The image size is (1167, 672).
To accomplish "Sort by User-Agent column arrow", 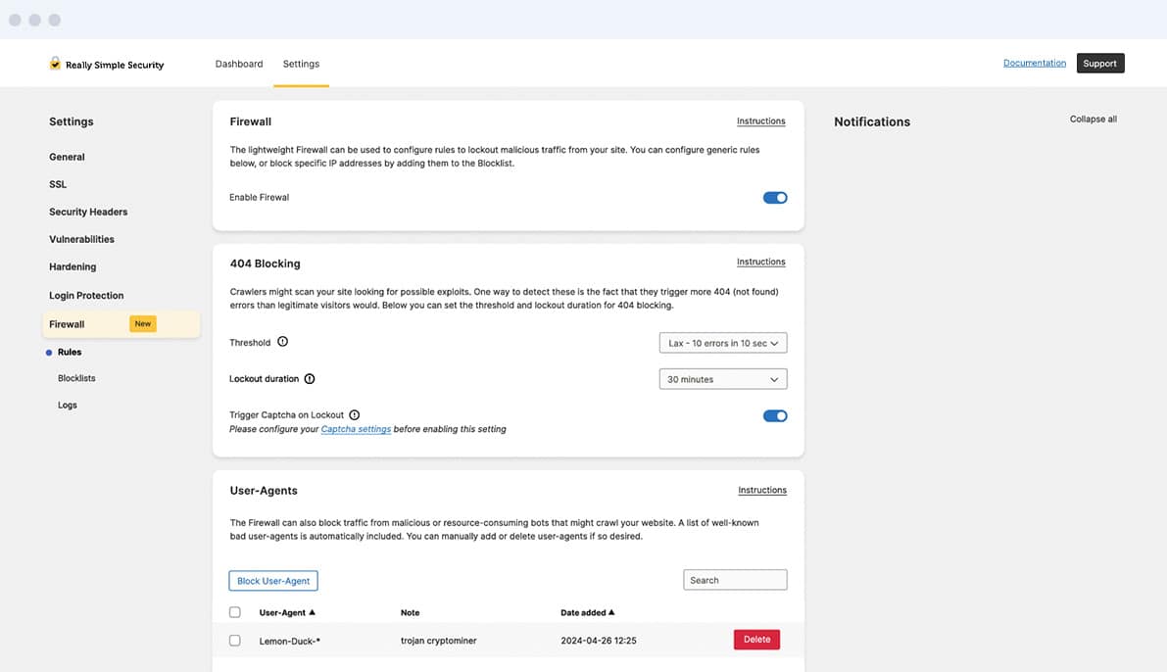I will click(312, 612).
